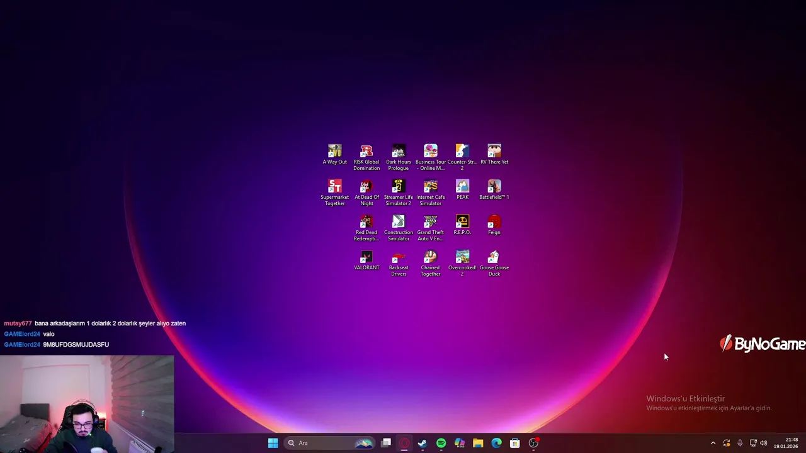Open Microsoft 365 Copilot taskbar icon
Image resolution: width=806 pixels, height=453 pixels.
pyautogui.click(x=460, y=443)
